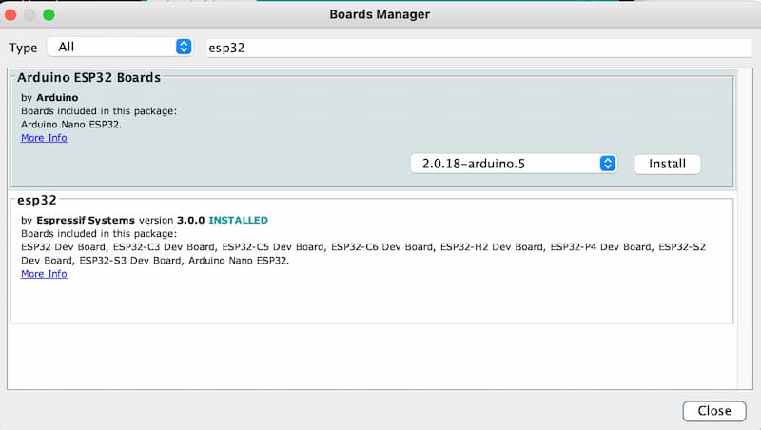Click the 'Type' label

pos(23,48)
